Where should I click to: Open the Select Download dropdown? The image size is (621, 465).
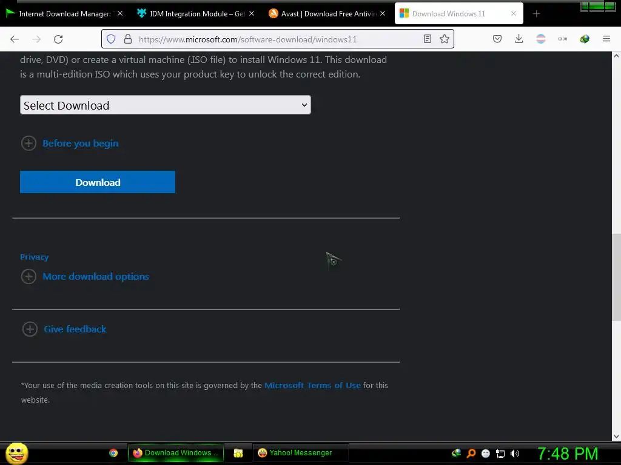point(166,105)
